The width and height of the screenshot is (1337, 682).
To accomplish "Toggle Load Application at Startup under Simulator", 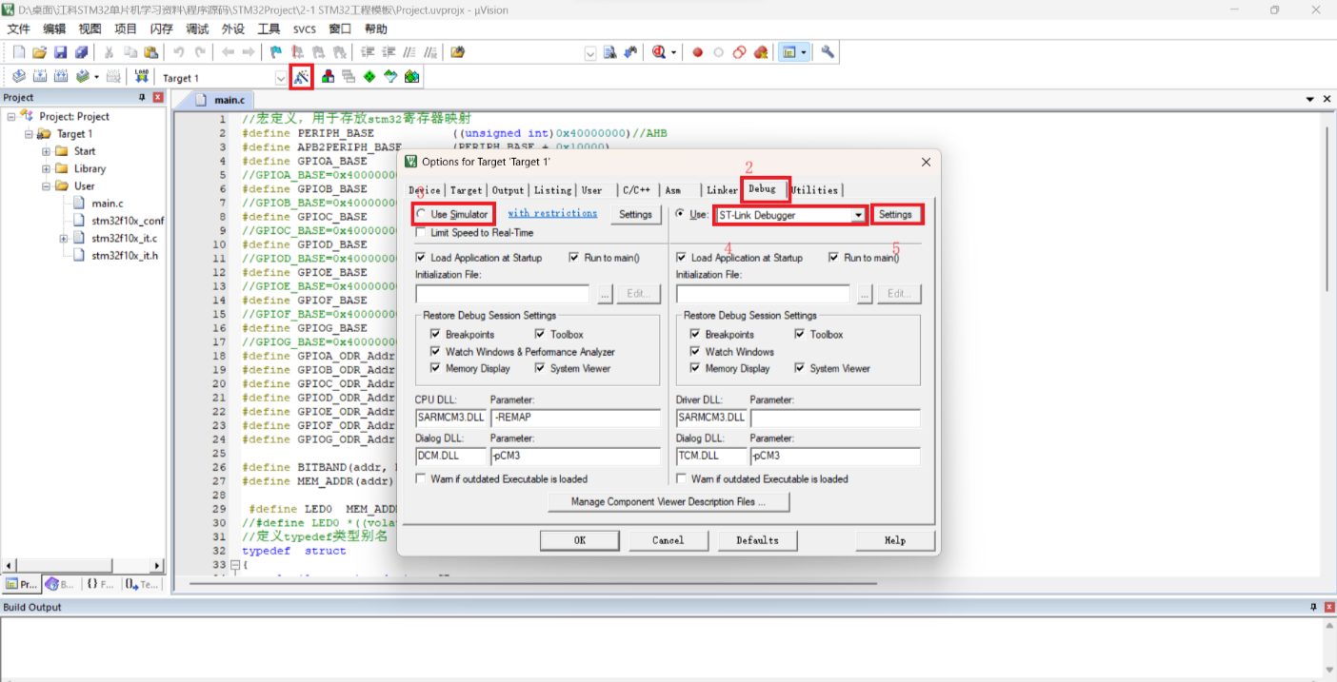I will tap(422, 258).
